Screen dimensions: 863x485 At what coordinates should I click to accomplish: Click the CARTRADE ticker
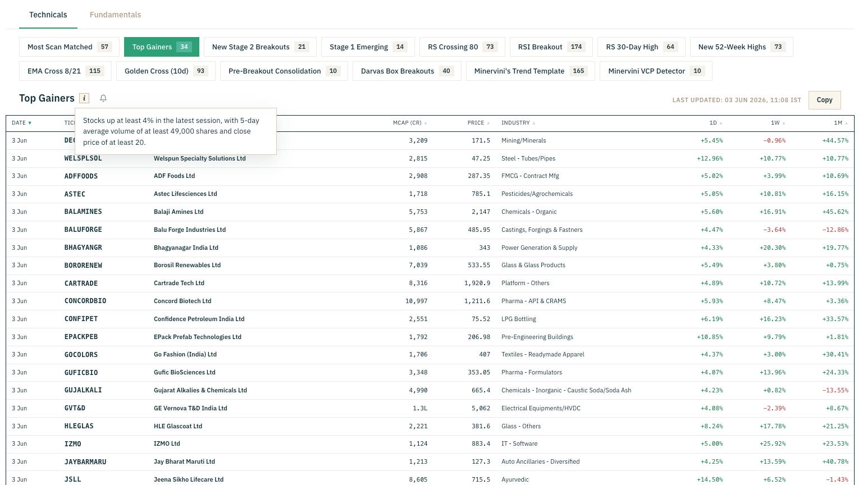coord(81,283)
